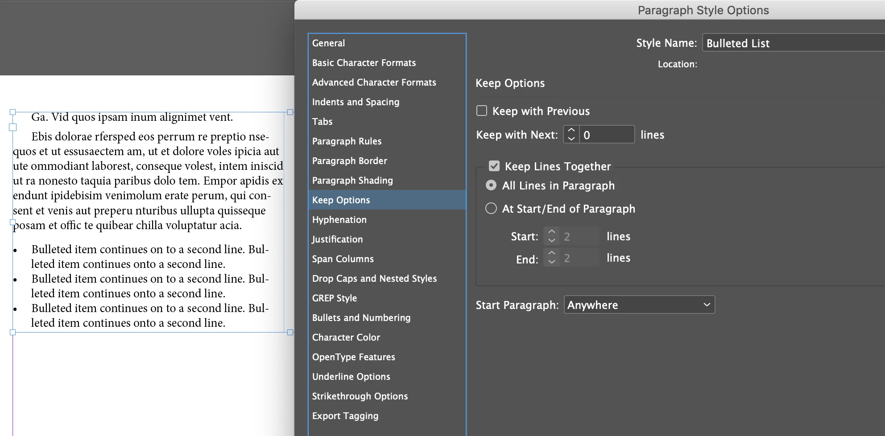Click the Start lines stepper
The height and width of the screenshot is (436, 885).
[552, 236]
